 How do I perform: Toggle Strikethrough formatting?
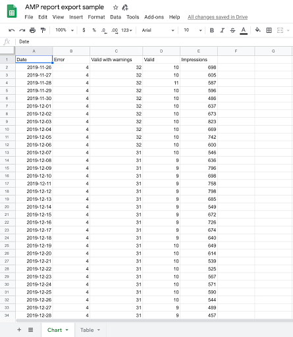pos(232,30)
